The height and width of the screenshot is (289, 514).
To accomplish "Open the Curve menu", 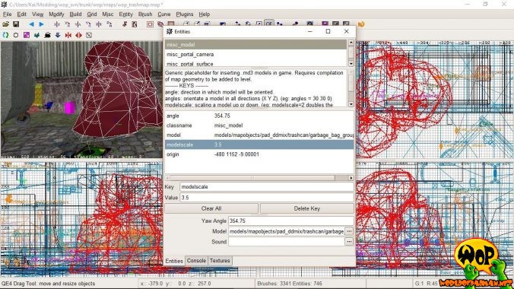I will (164, 14).
